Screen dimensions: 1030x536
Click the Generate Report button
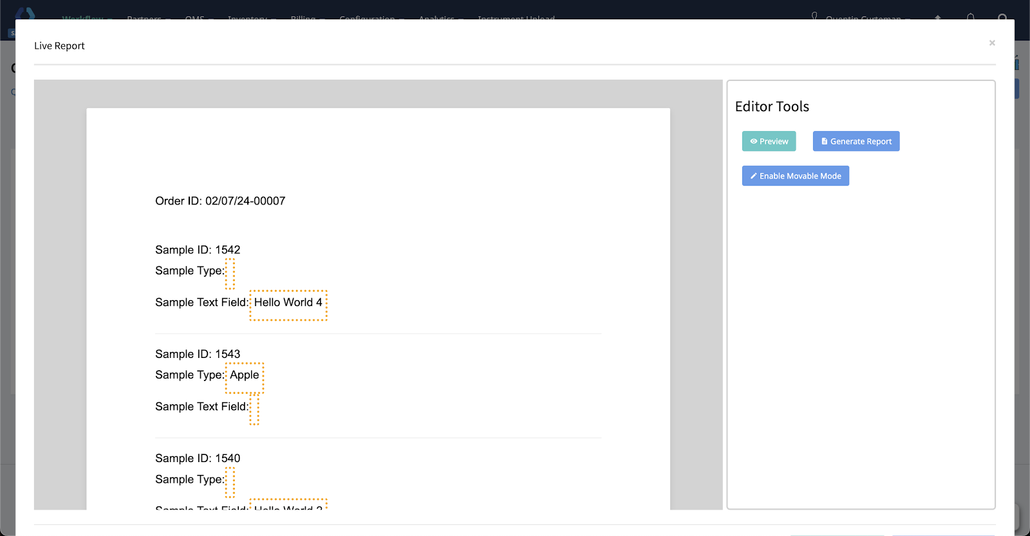(856, 141)
